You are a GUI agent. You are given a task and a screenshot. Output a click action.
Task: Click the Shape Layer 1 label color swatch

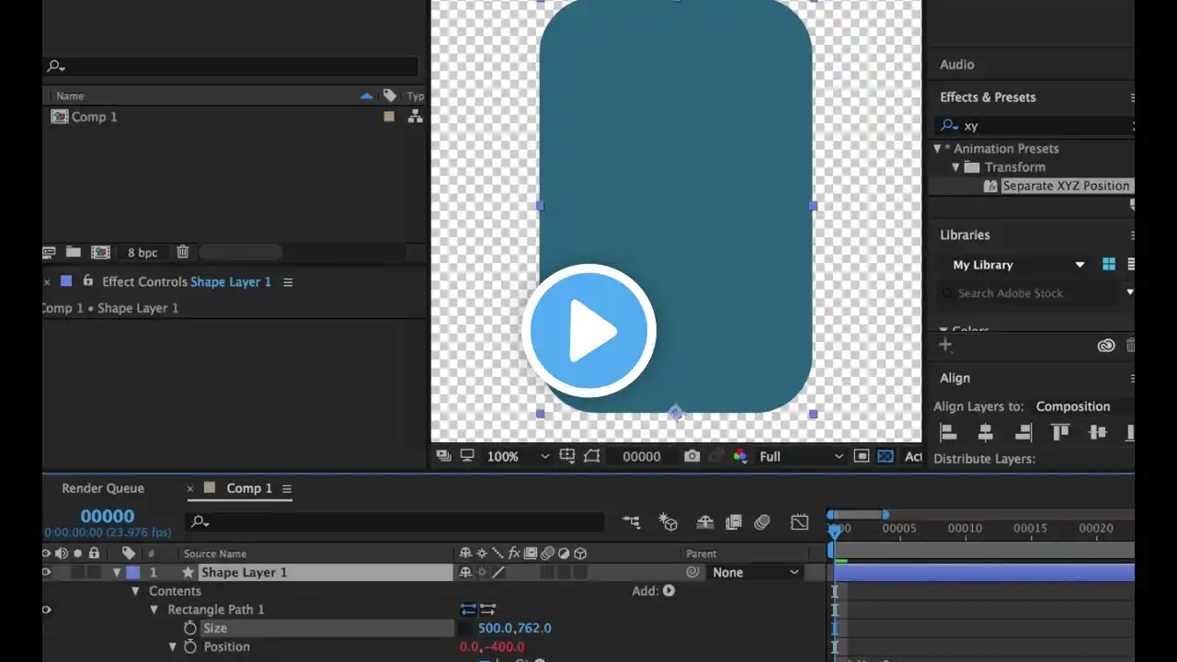point(133,572)
